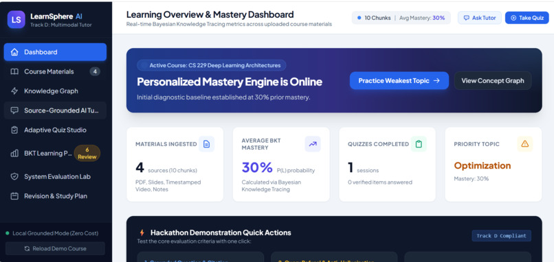Open the BKT Learning sidebar item
554x262 pixels.
coord(55,154)
